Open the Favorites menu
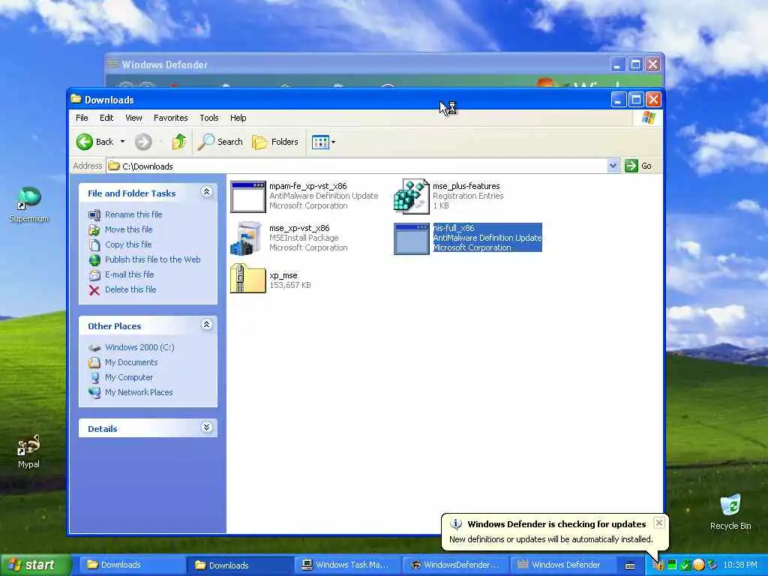The height and width of the screenshot is (576, 768). coord(170,118)
